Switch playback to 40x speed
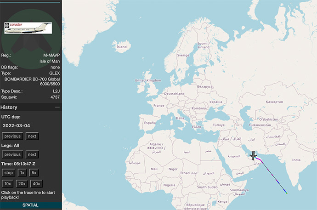Image resolution: width=317 pixels, height=210 pixels. pyautogui.click(x=37, y=184)
